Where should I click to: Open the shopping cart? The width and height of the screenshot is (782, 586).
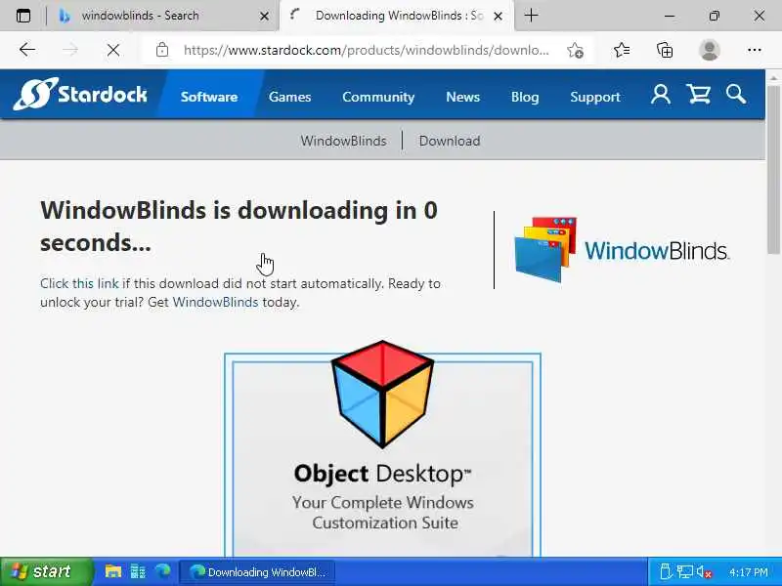tap(698, 94)
